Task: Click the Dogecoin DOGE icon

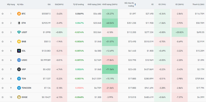Action: tap(19, 97)
